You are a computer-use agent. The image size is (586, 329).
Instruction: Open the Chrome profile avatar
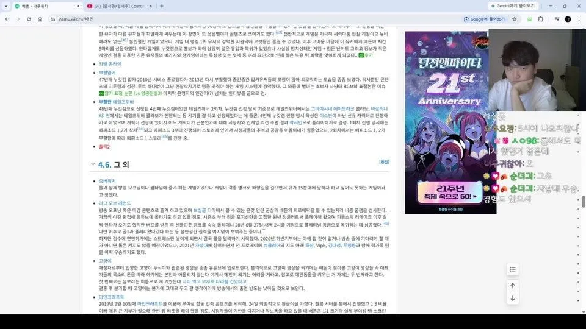tap(568, 19)
